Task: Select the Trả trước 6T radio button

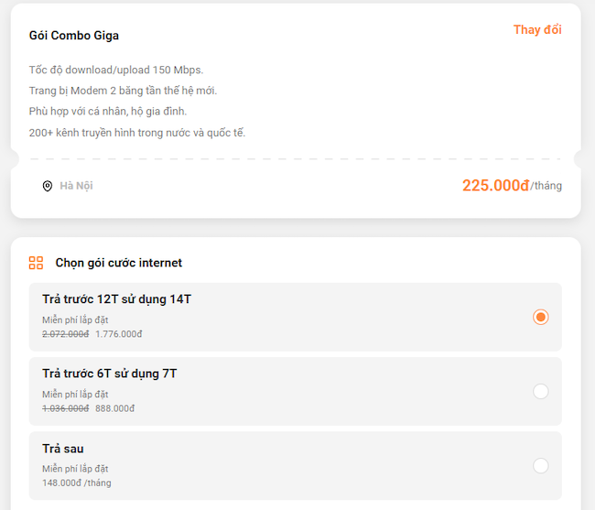Action: click(x=540, y=391)
